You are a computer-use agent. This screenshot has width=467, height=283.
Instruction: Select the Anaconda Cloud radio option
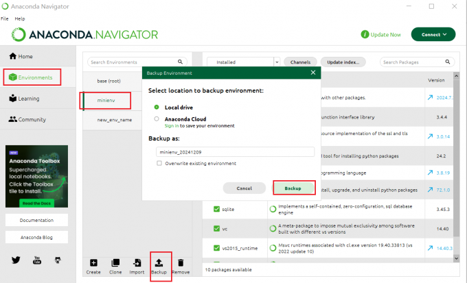[157, 119]
